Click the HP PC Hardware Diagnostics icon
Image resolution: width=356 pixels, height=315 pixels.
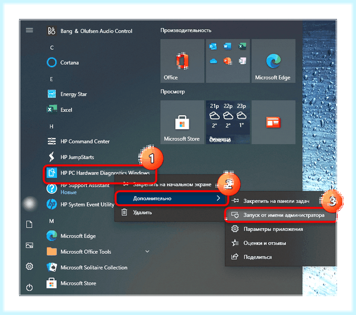coord(52,173)
